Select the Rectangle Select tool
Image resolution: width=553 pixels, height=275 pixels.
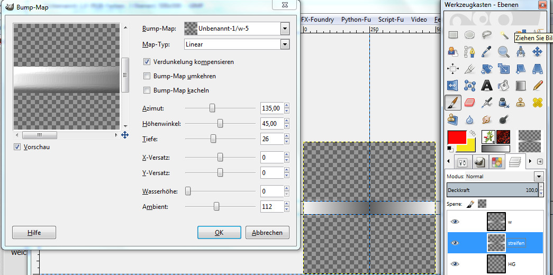(x=453, y=34)
